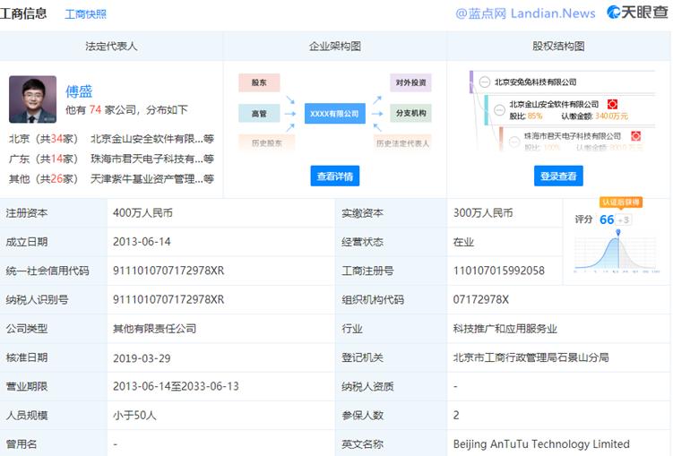Click staff size value 小于50人
Image resolution: width=673 pixels, height=456 pixels.
(134, 416)
